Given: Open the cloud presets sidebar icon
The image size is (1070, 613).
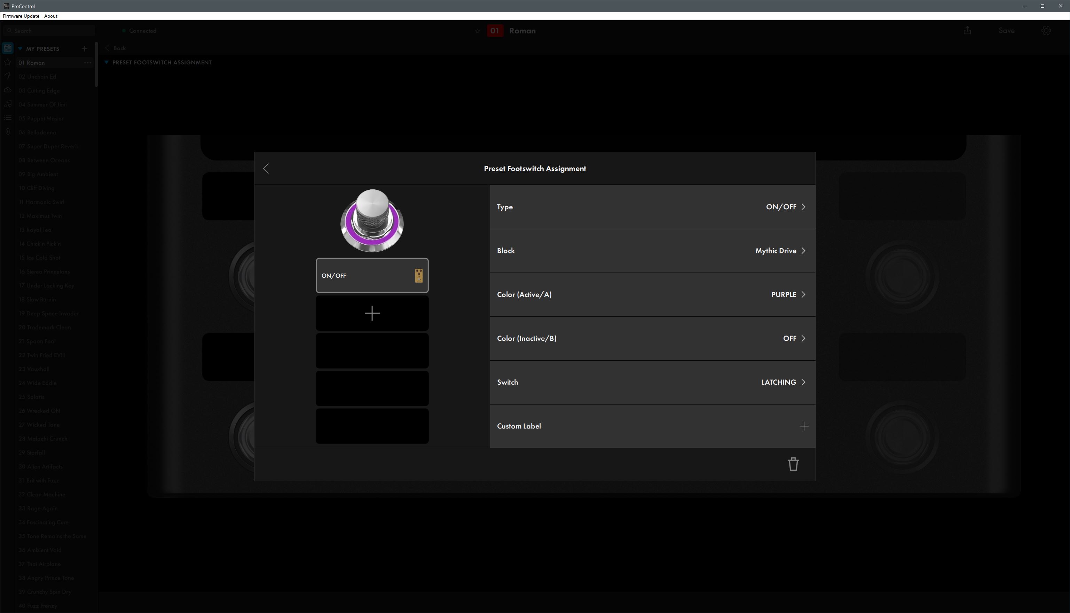Looking at the screenshot, I should (7, 90).
